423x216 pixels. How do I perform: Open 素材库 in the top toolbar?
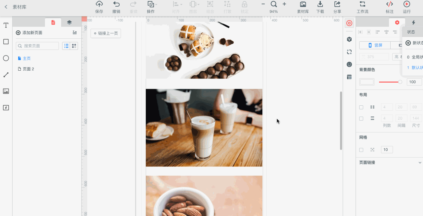(303, 7)
